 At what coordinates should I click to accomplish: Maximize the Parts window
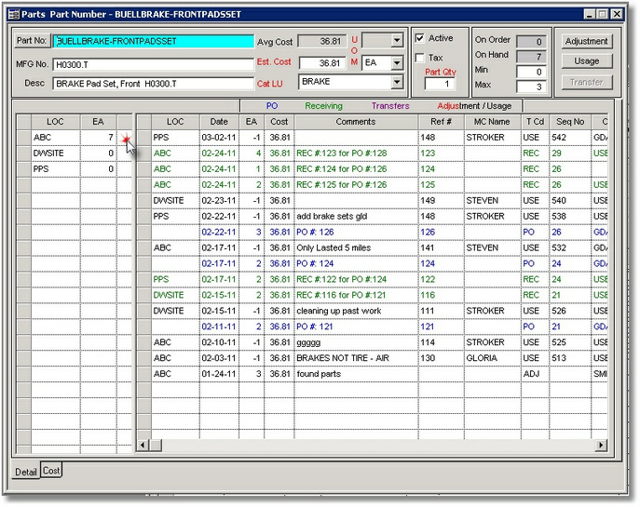point(604,14)
